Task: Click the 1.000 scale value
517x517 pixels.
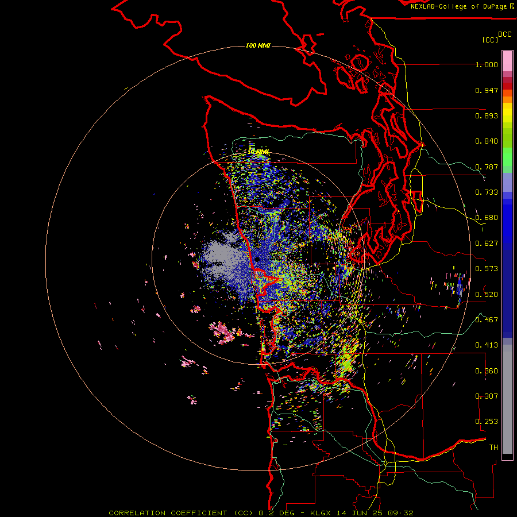Action: point(487,65)
